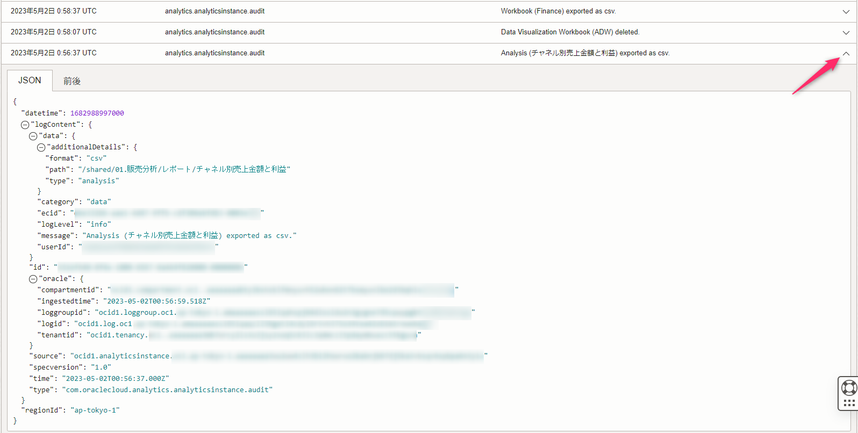
Task: Click timestamp 2023年5月2日 0:58:07 UTC
Action: 54,32
